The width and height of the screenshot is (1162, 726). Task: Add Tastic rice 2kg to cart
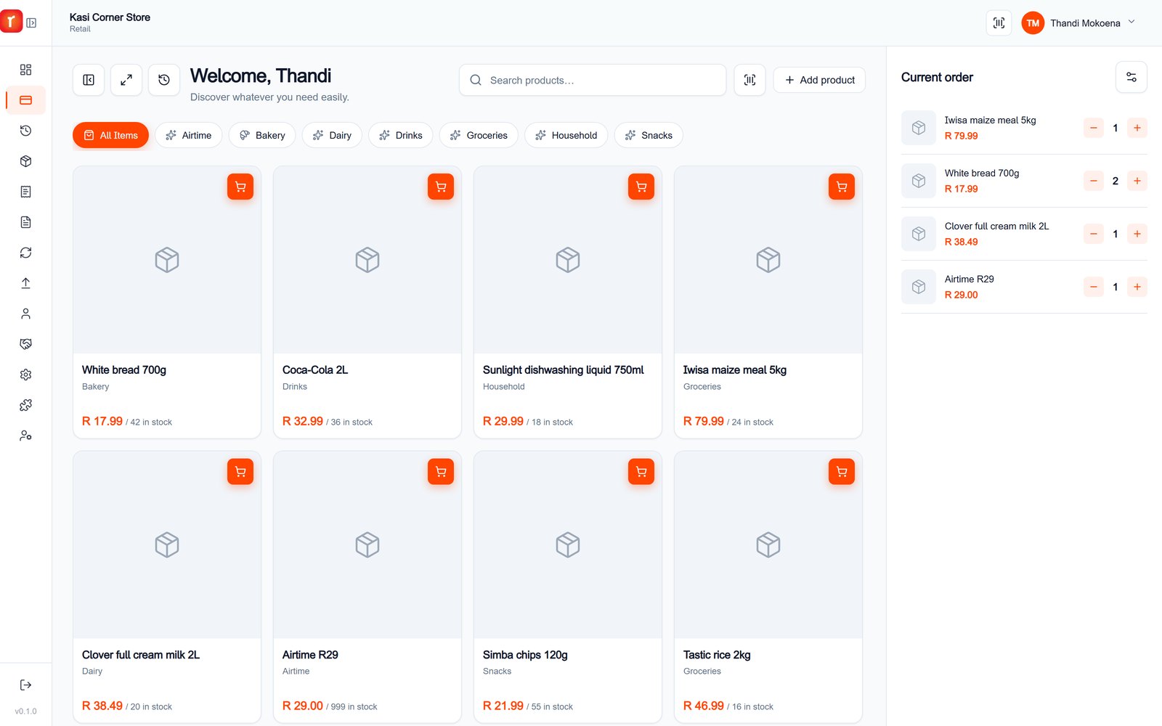click(842, 472)
